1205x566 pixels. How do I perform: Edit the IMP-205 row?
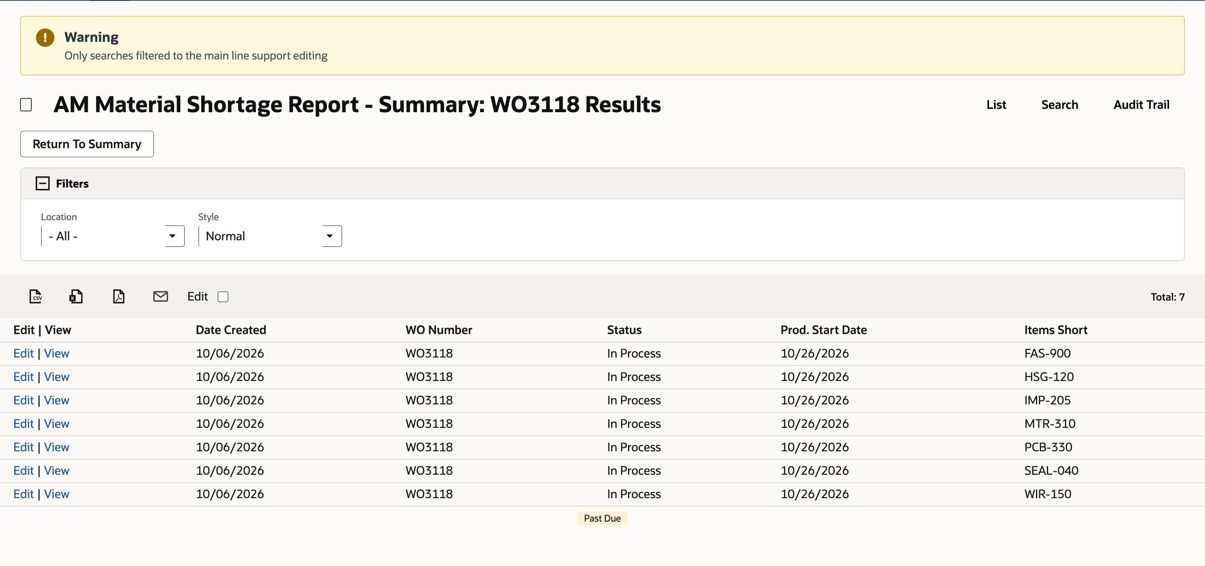(23, 400)
